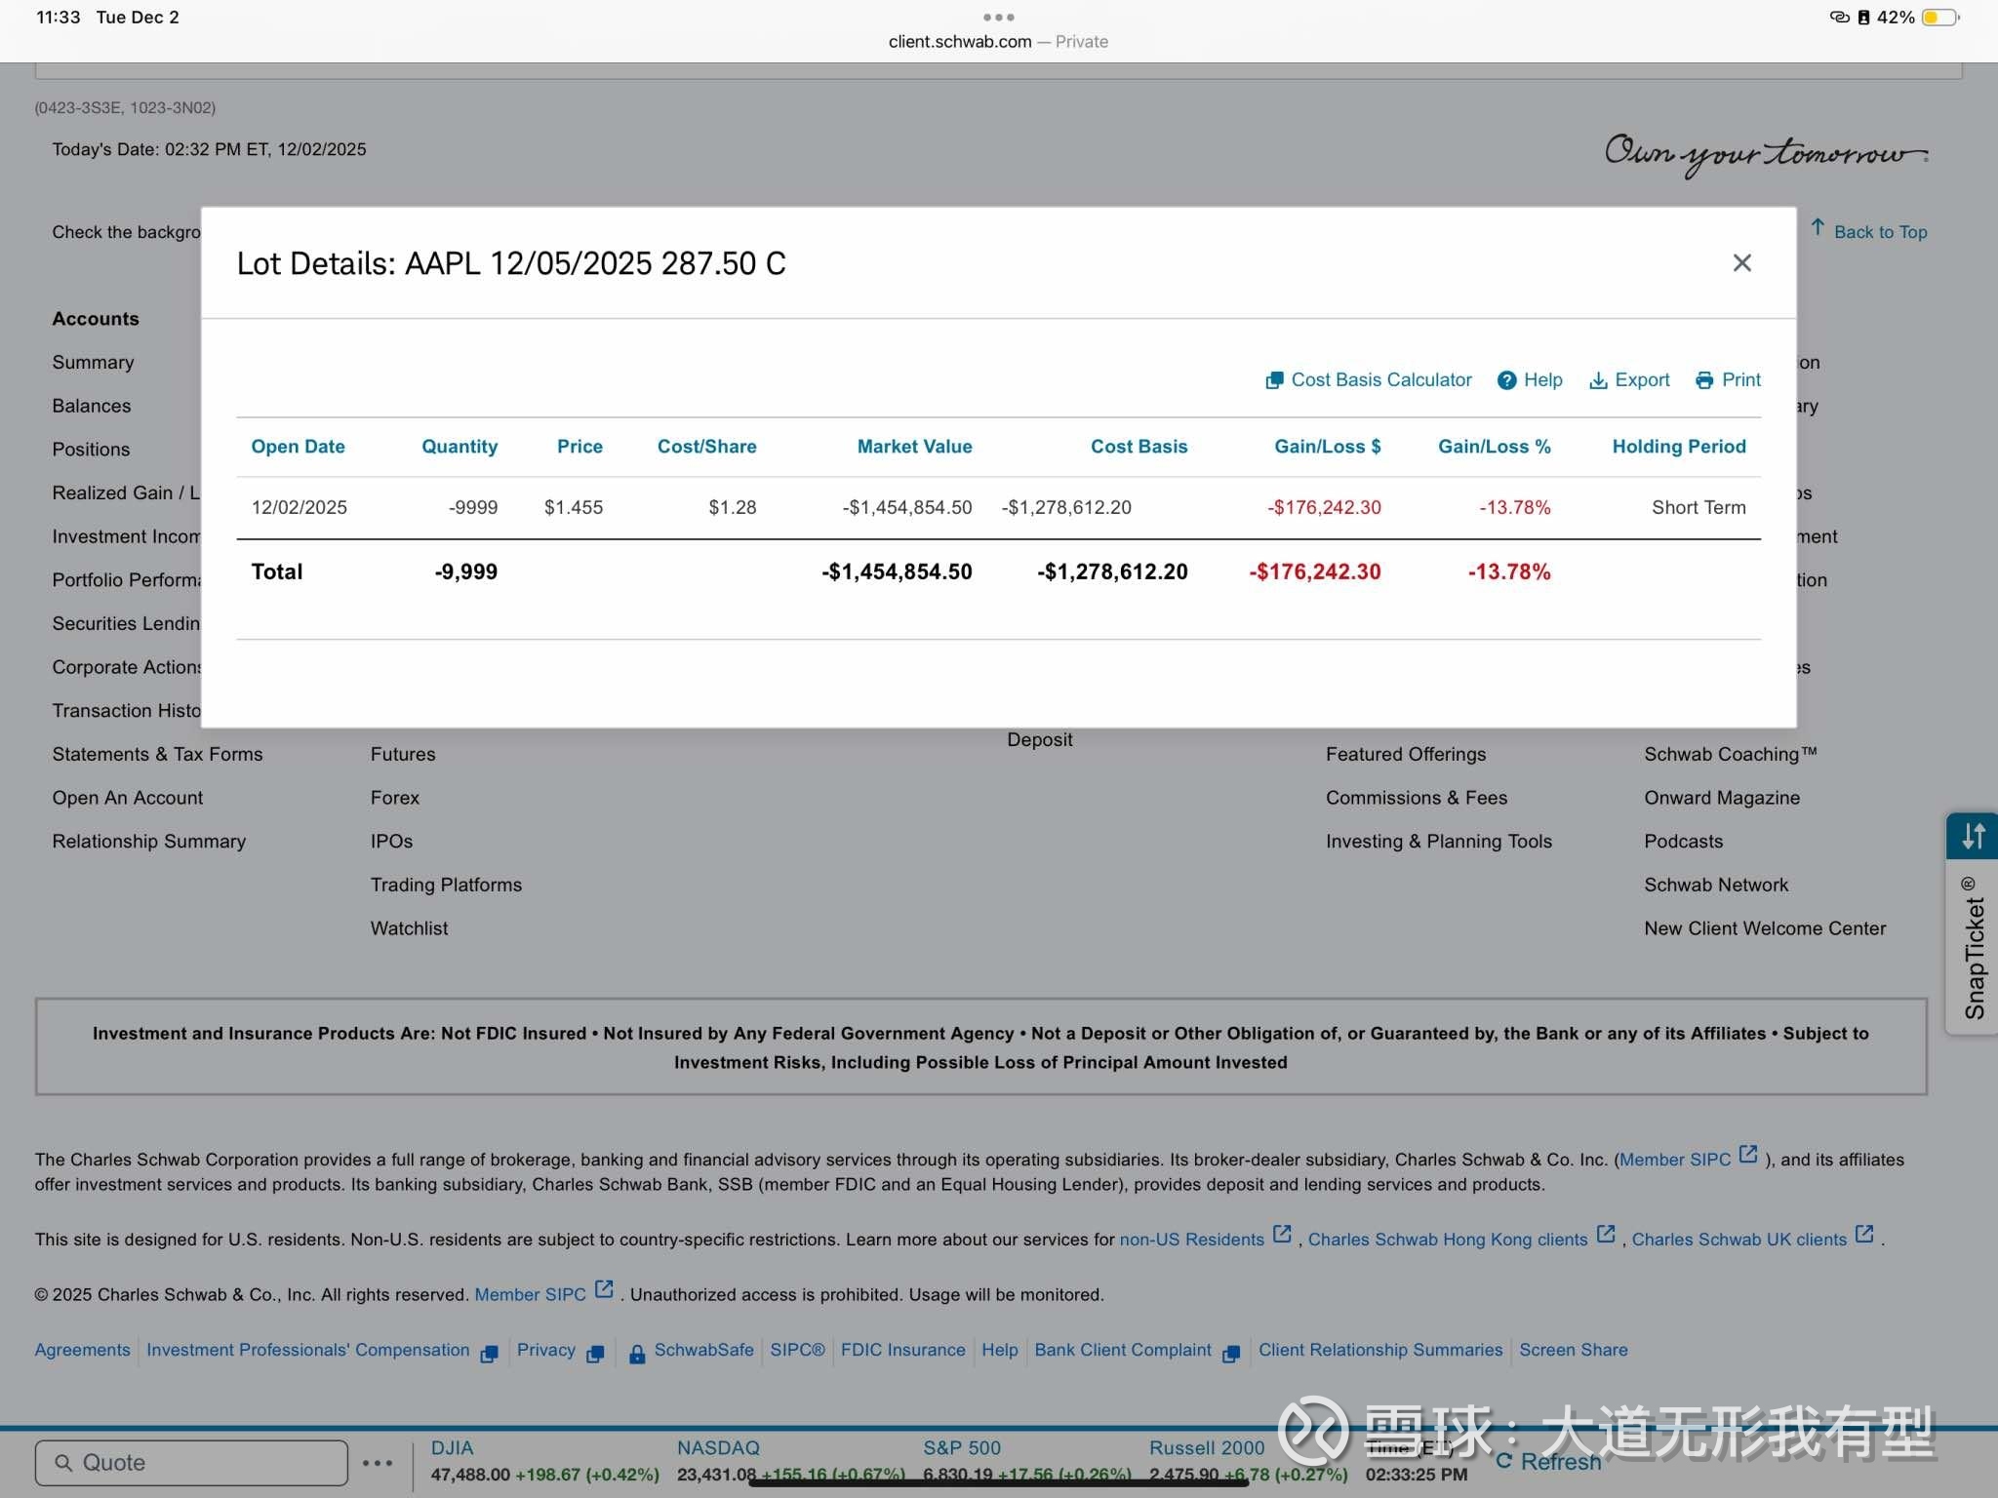1998x1498 pixels.
Task: Click Back to Top link
Action: (1869, 231)
